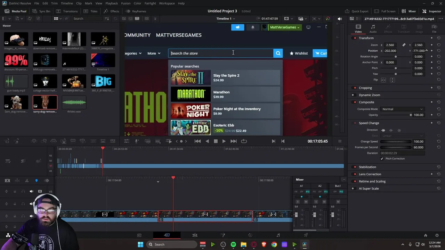445x250 pixels.
Task: Toggle the Cropping section enable switch
Action: tap(355, 88)
